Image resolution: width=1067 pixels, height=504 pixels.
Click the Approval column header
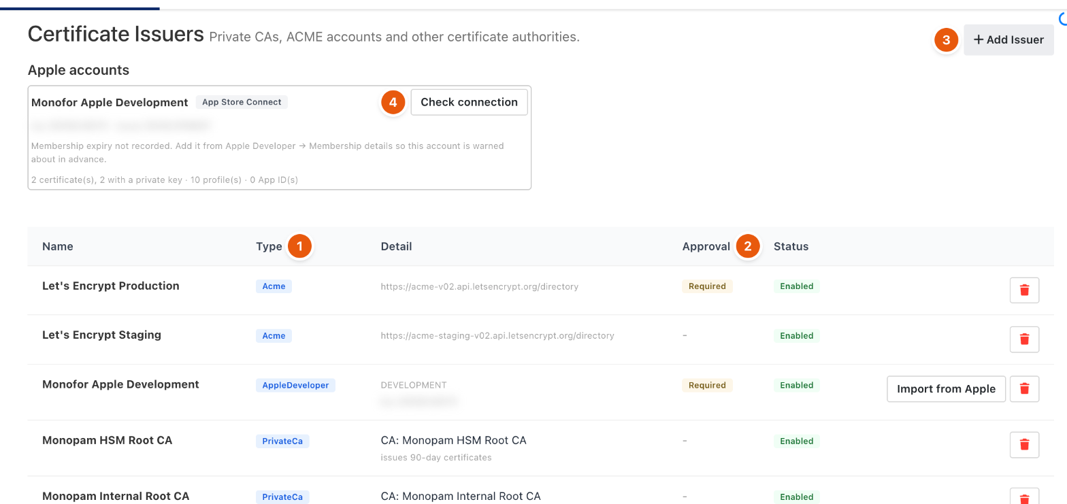click(x=706, y=246)
